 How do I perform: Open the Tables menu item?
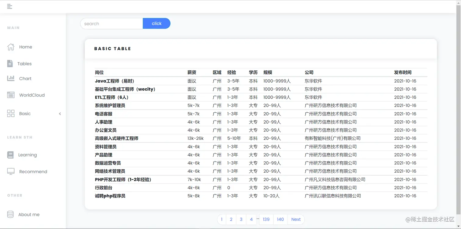(24, 64)
